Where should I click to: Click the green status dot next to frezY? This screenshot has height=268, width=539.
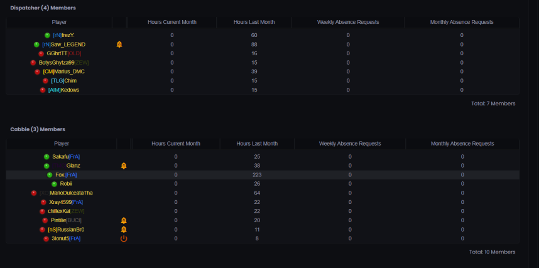point(47,35)
